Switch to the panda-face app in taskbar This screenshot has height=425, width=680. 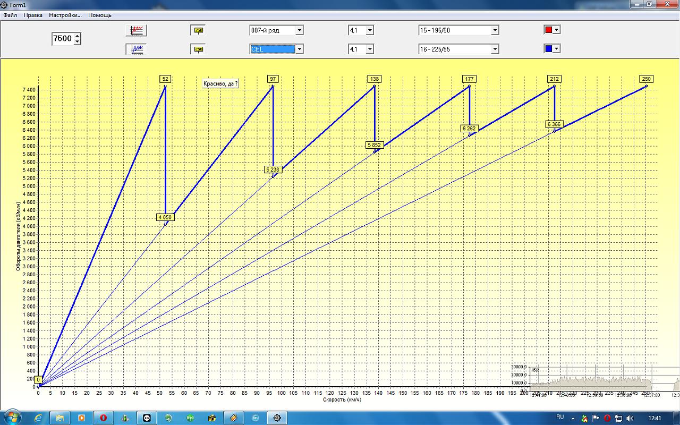pyautogui.click(x=147, y=418)
